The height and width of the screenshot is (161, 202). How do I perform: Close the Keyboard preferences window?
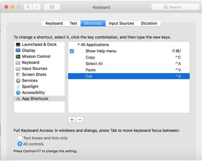[6, 7]
